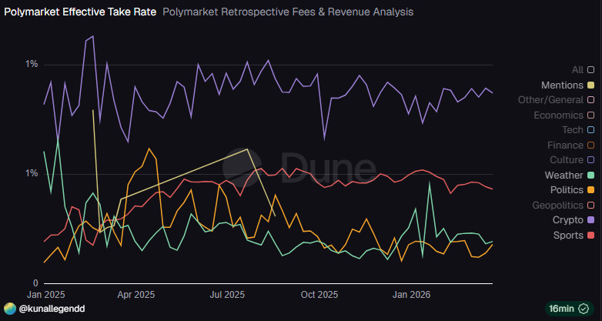The image size is (602, 321).
Task: Open the Polymarket Effective Take Rate title
Action: point(80,12)
